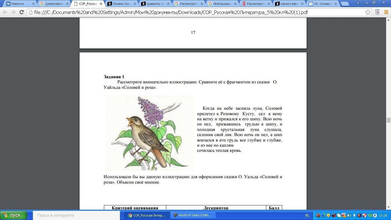Screen dimensions: 391x220
Task: Open the NVIDIA tray icon
Action: (370, 215)
